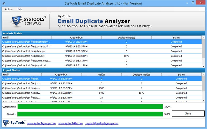The height and width of the screenshot is (129, 207).
Task: Click Completed status of mypst.pst row
Action: 176,66
